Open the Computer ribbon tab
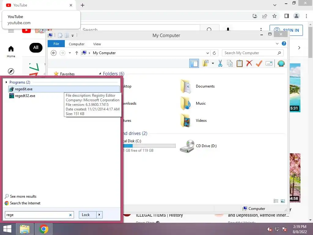The image size is (313, 235). pyautogui.click(x=76, y=44)
